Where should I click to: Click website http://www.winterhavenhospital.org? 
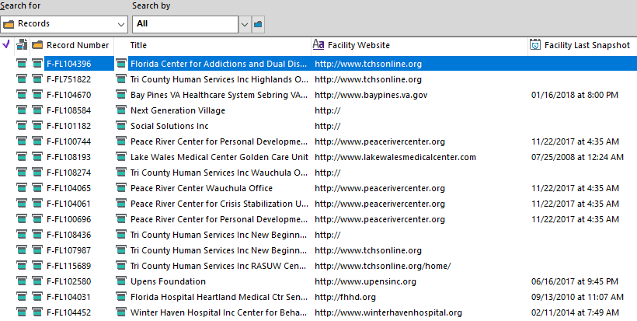(x=388, y=312)
